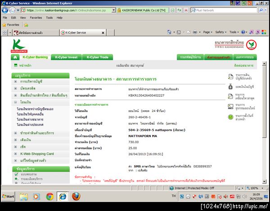Screen dimensions: 270x211
Task: Click the Start button
Action: [x=8, y=196]
